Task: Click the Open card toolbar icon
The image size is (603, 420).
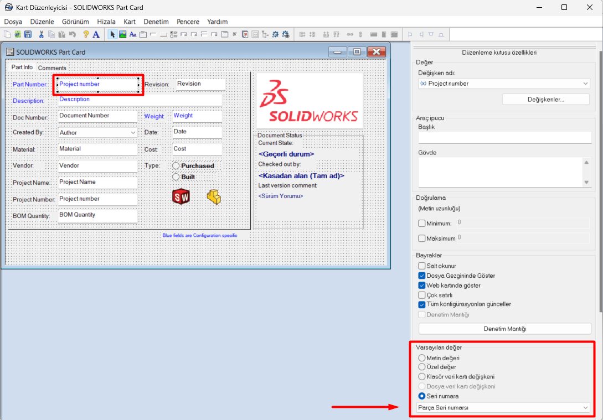Action: pyautogui.click(x=18, y=34)
